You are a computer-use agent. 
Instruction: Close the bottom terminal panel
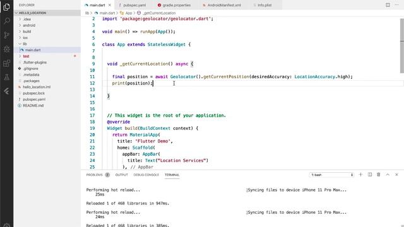tap(396, 175)
